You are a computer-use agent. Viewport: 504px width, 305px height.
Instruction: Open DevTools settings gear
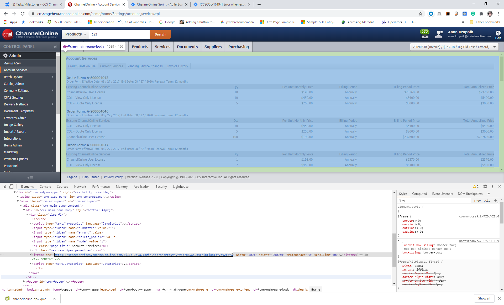[x=485, y=186]
